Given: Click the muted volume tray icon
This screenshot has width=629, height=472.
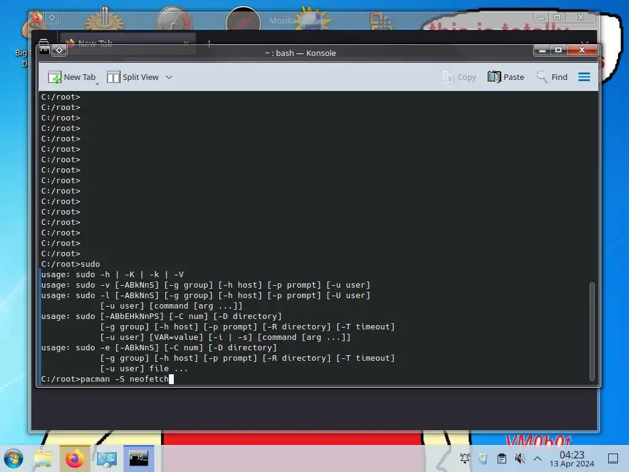Looking at the screenshot, I should [520, 458].
